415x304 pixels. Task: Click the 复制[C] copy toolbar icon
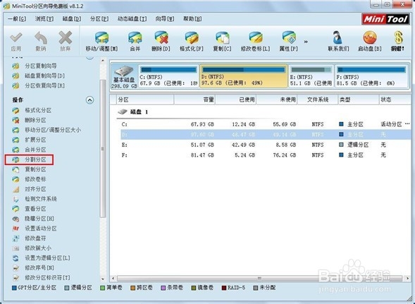point(223,37)
